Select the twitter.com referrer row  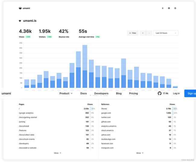tap(139, 117)
